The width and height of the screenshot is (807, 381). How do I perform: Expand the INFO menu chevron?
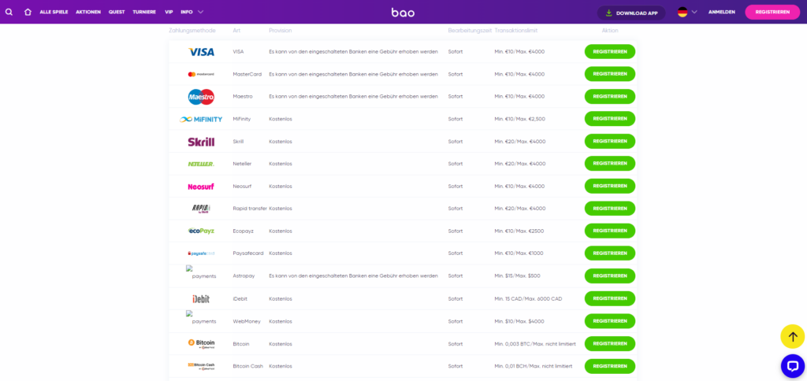coord(200,12)
